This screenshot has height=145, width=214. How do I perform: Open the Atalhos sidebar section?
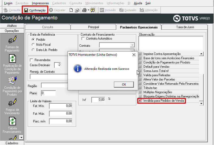tap(12, 26)
